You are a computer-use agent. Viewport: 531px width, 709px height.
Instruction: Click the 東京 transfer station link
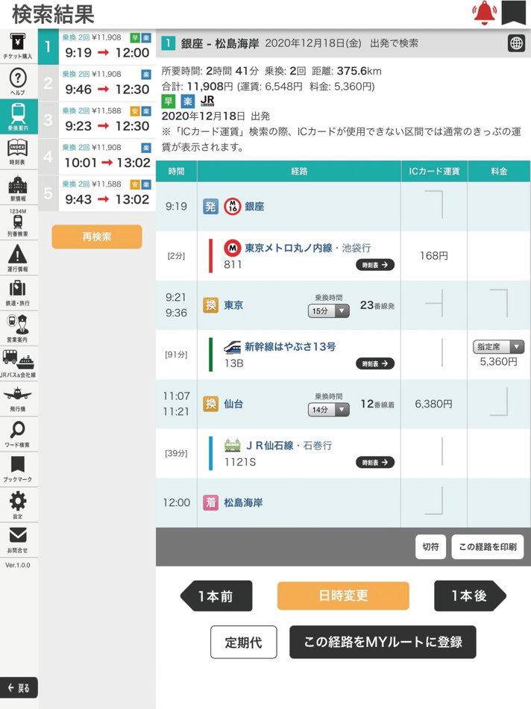coord(233,305)
